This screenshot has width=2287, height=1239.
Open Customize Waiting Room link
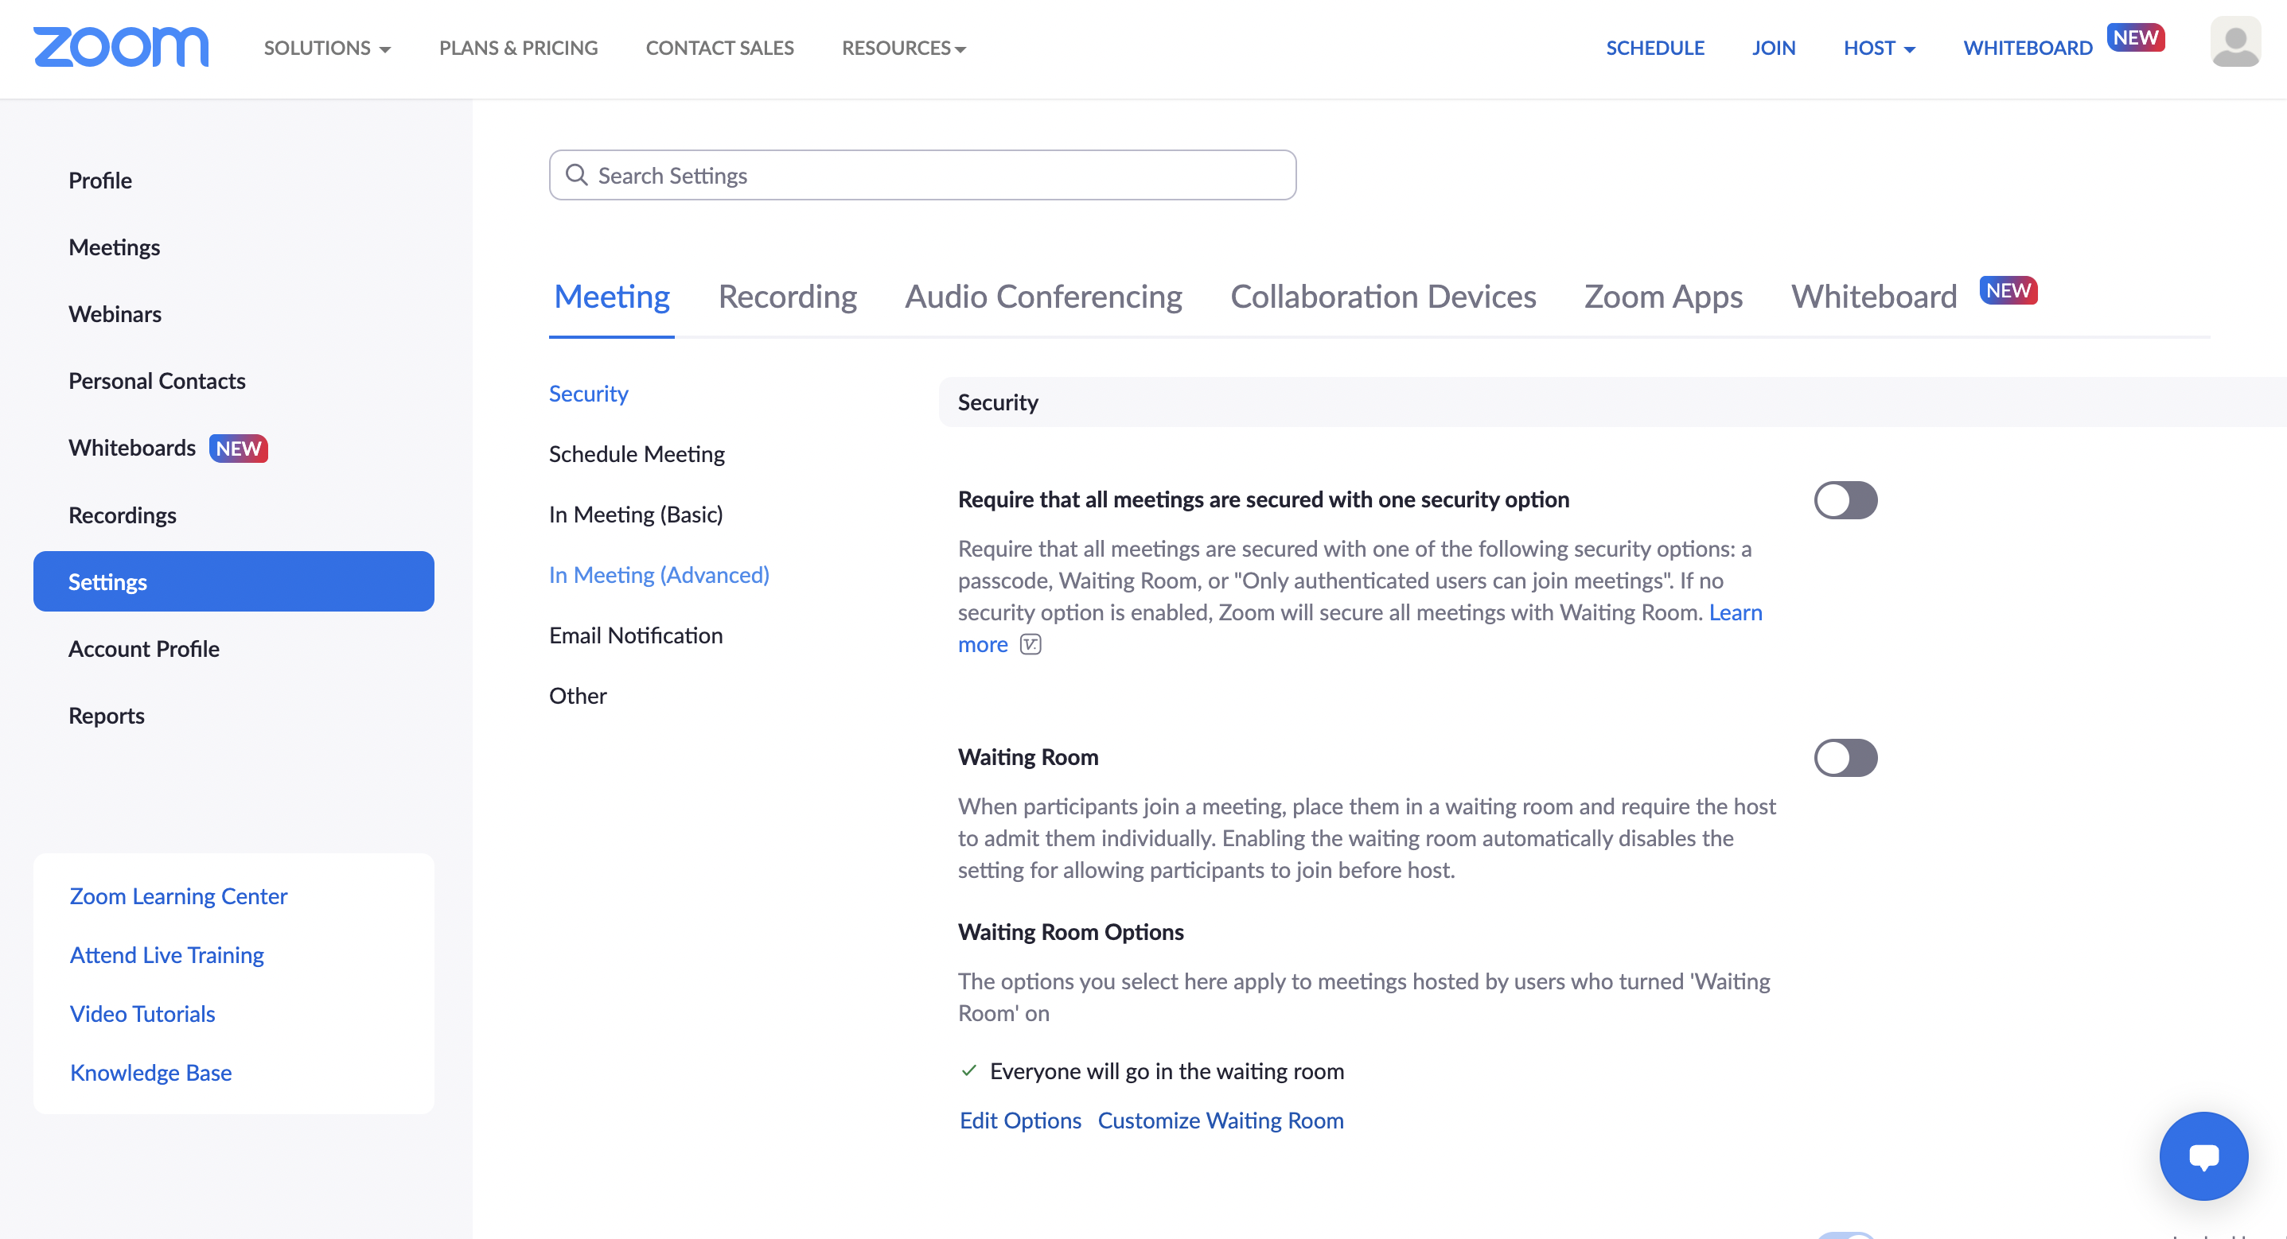pyautogui.click(x=1220, y=1120)
